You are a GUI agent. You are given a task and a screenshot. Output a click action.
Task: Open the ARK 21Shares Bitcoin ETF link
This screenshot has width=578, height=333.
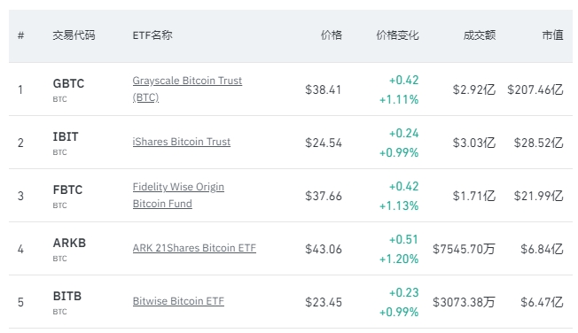tap(194, 248)
